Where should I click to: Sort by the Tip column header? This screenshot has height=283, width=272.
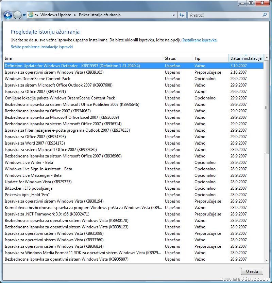210,58
